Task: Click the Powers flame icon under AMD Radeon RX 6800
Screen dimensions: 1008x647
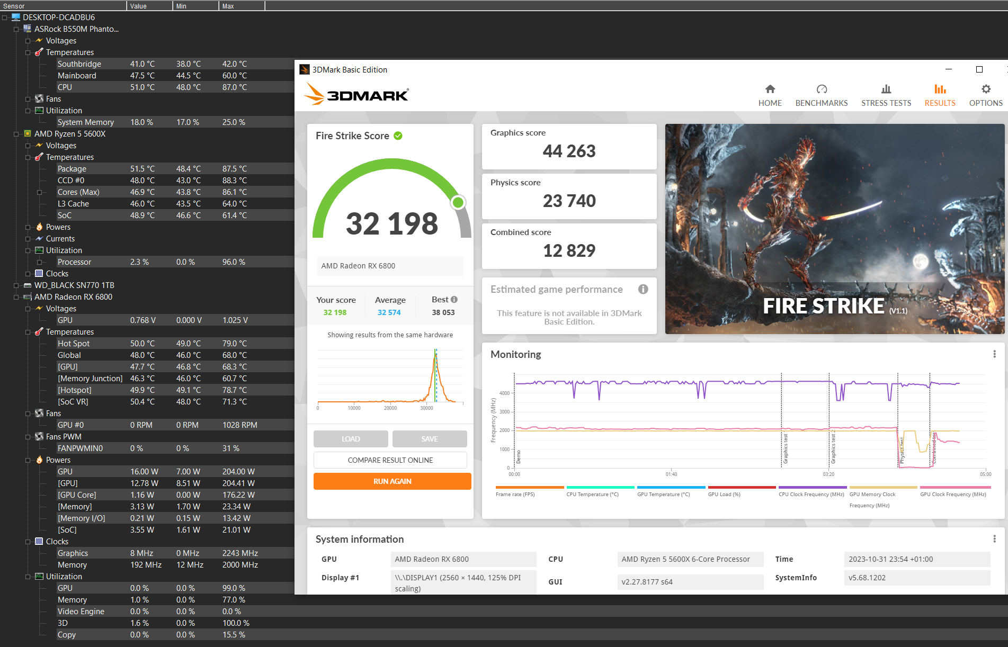Action: coord(39,460)
